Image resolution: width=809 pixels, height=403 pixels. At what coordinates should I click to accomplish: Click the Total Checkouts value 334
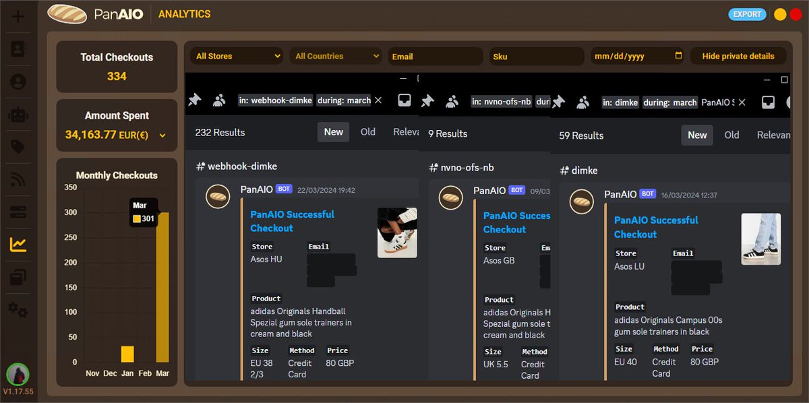(x=117, y=76)
